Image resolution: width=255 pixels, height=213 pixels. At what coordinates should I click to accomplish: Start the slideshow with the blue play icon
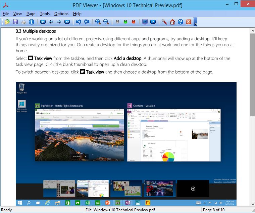pos(153,22)
